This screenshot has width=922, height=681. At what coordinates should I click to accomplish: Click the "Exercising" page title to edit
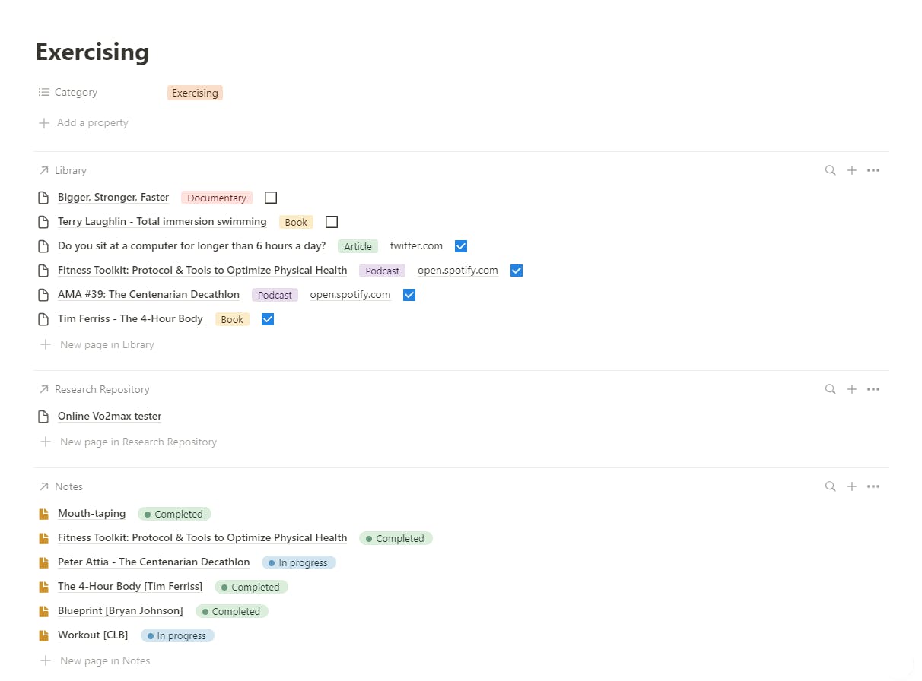(92, 52)
